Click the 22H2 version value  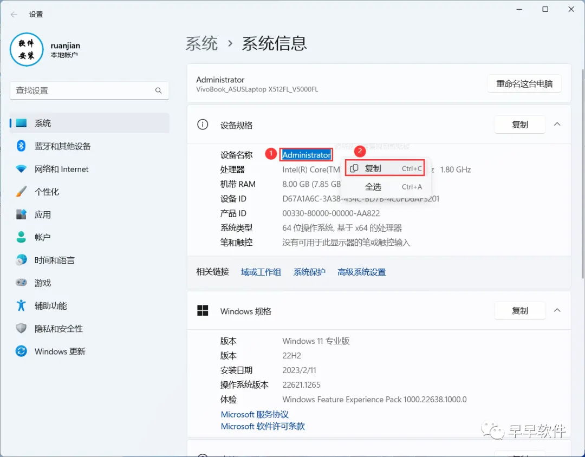coord(292,356)
